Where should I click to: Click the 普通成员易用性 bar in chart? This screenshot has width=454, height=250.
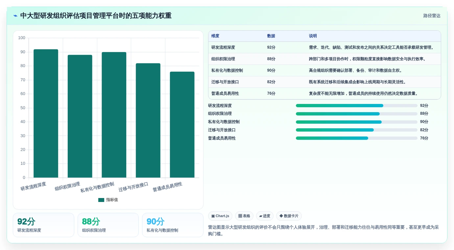point(182,125)
